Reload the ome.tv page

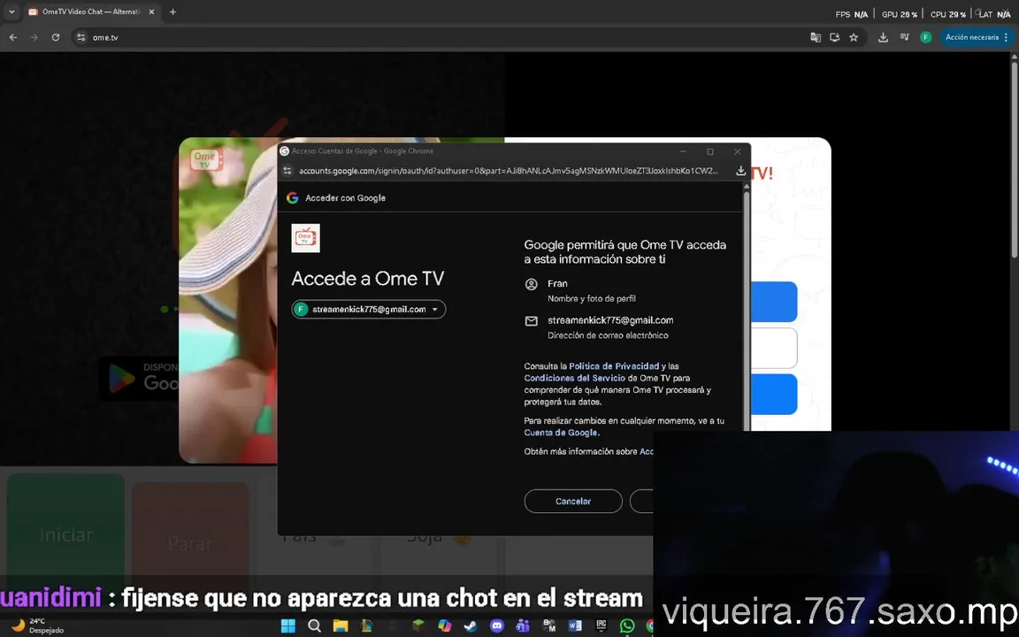point(56,38)
